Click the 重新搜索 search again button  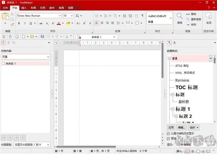tap(194, 20)
